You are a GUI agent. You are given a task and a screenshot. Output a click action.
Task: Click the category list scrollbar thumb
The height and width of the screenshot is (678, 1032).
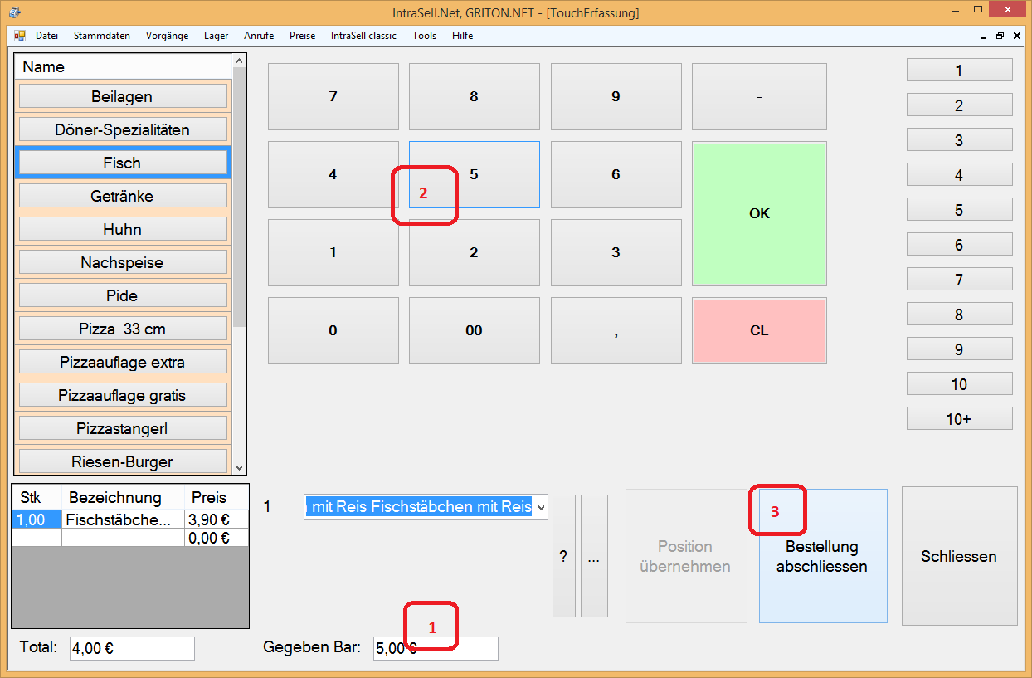(x=240, y=197)
